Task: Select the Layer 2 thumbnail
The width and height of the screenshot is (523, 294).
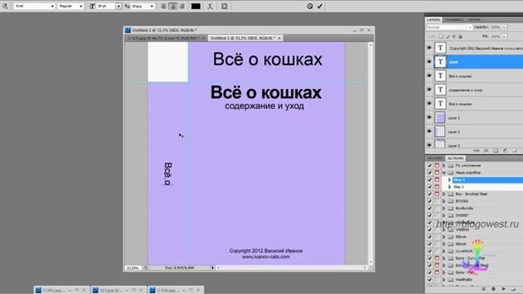Action: pos(440,131)
